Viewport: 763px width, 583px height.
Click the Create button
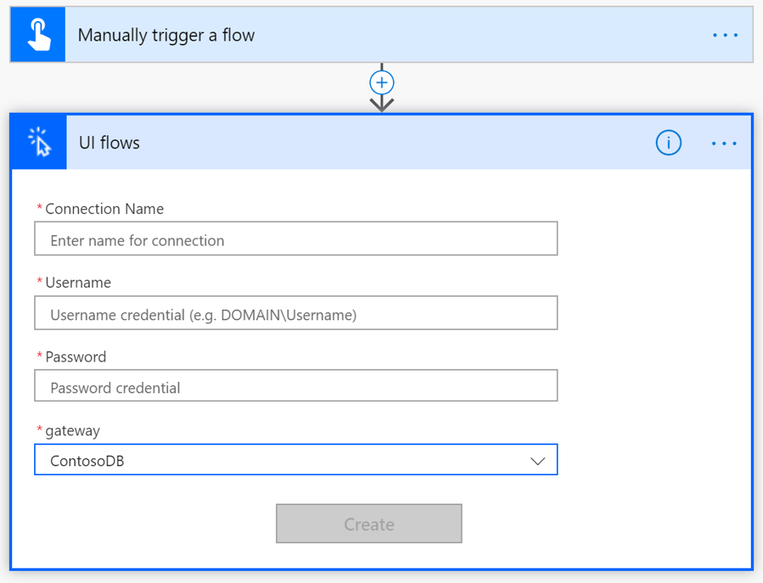click(369, 524)
